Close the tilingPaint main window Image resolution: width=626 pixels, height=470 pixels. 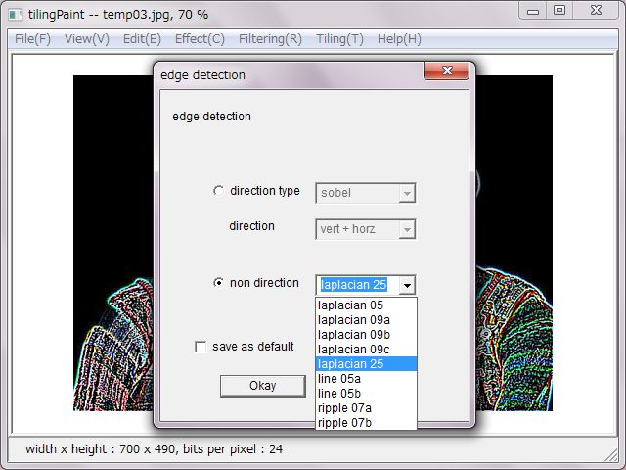pos(596,11)
